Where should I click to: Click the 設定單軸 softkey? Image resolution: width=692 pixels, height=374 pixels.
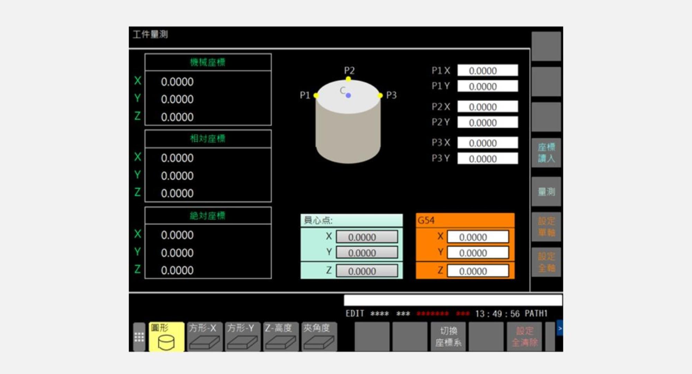(546, 227)
